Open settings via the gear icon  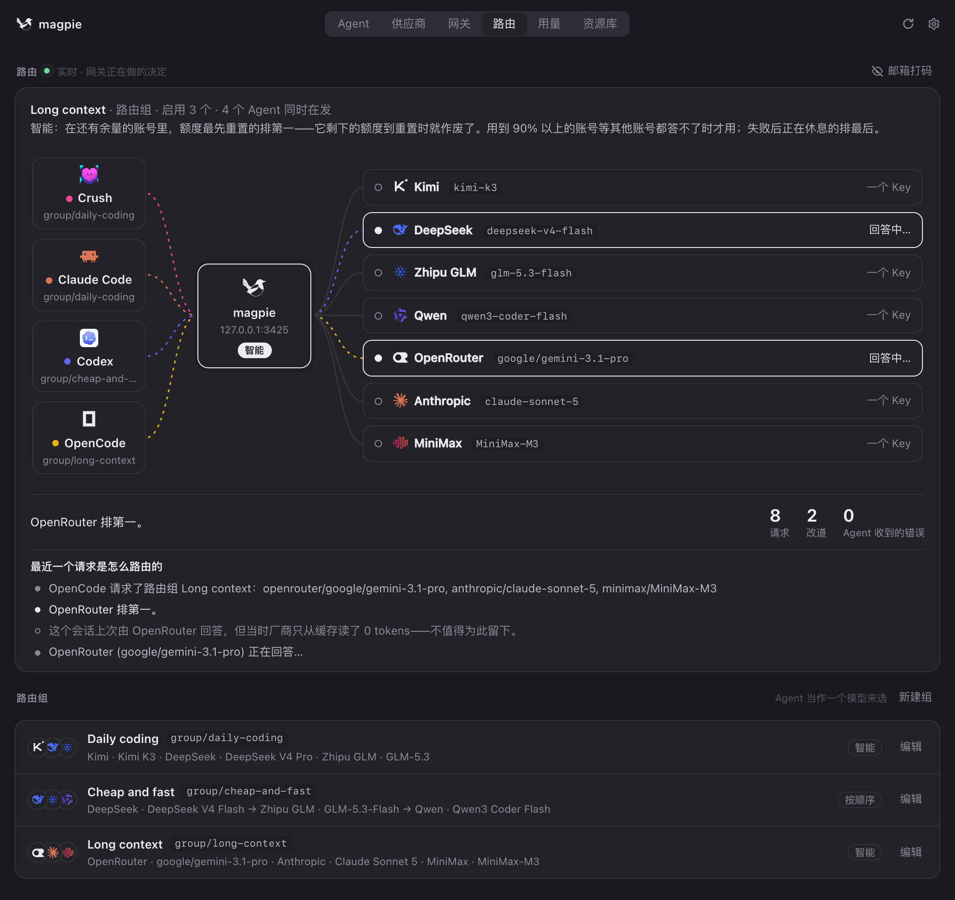tap(933, 23)
